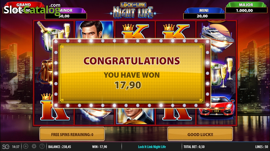Open the help question mark icon

42,146
